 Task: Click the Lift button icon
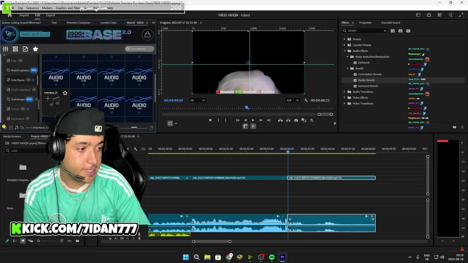[280, 120]
